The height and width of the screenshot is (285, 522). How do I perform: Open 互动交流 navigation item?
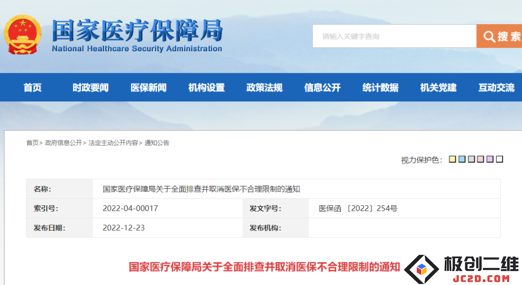point(496,87)
